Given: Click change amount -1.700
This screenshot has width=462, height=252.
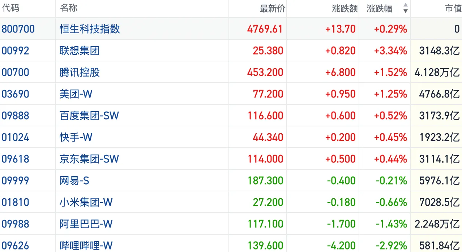Looking at the screenshot, I should click(342, 224).
